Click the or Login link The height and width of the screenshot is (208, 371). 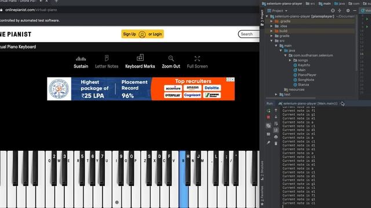coord(155,34)
